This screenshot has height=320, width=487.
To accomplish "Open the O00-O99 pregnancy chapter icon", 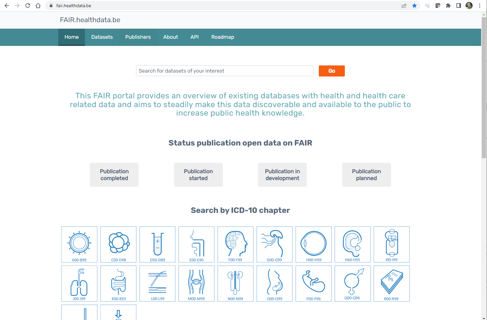I will (x=274, y=283).
